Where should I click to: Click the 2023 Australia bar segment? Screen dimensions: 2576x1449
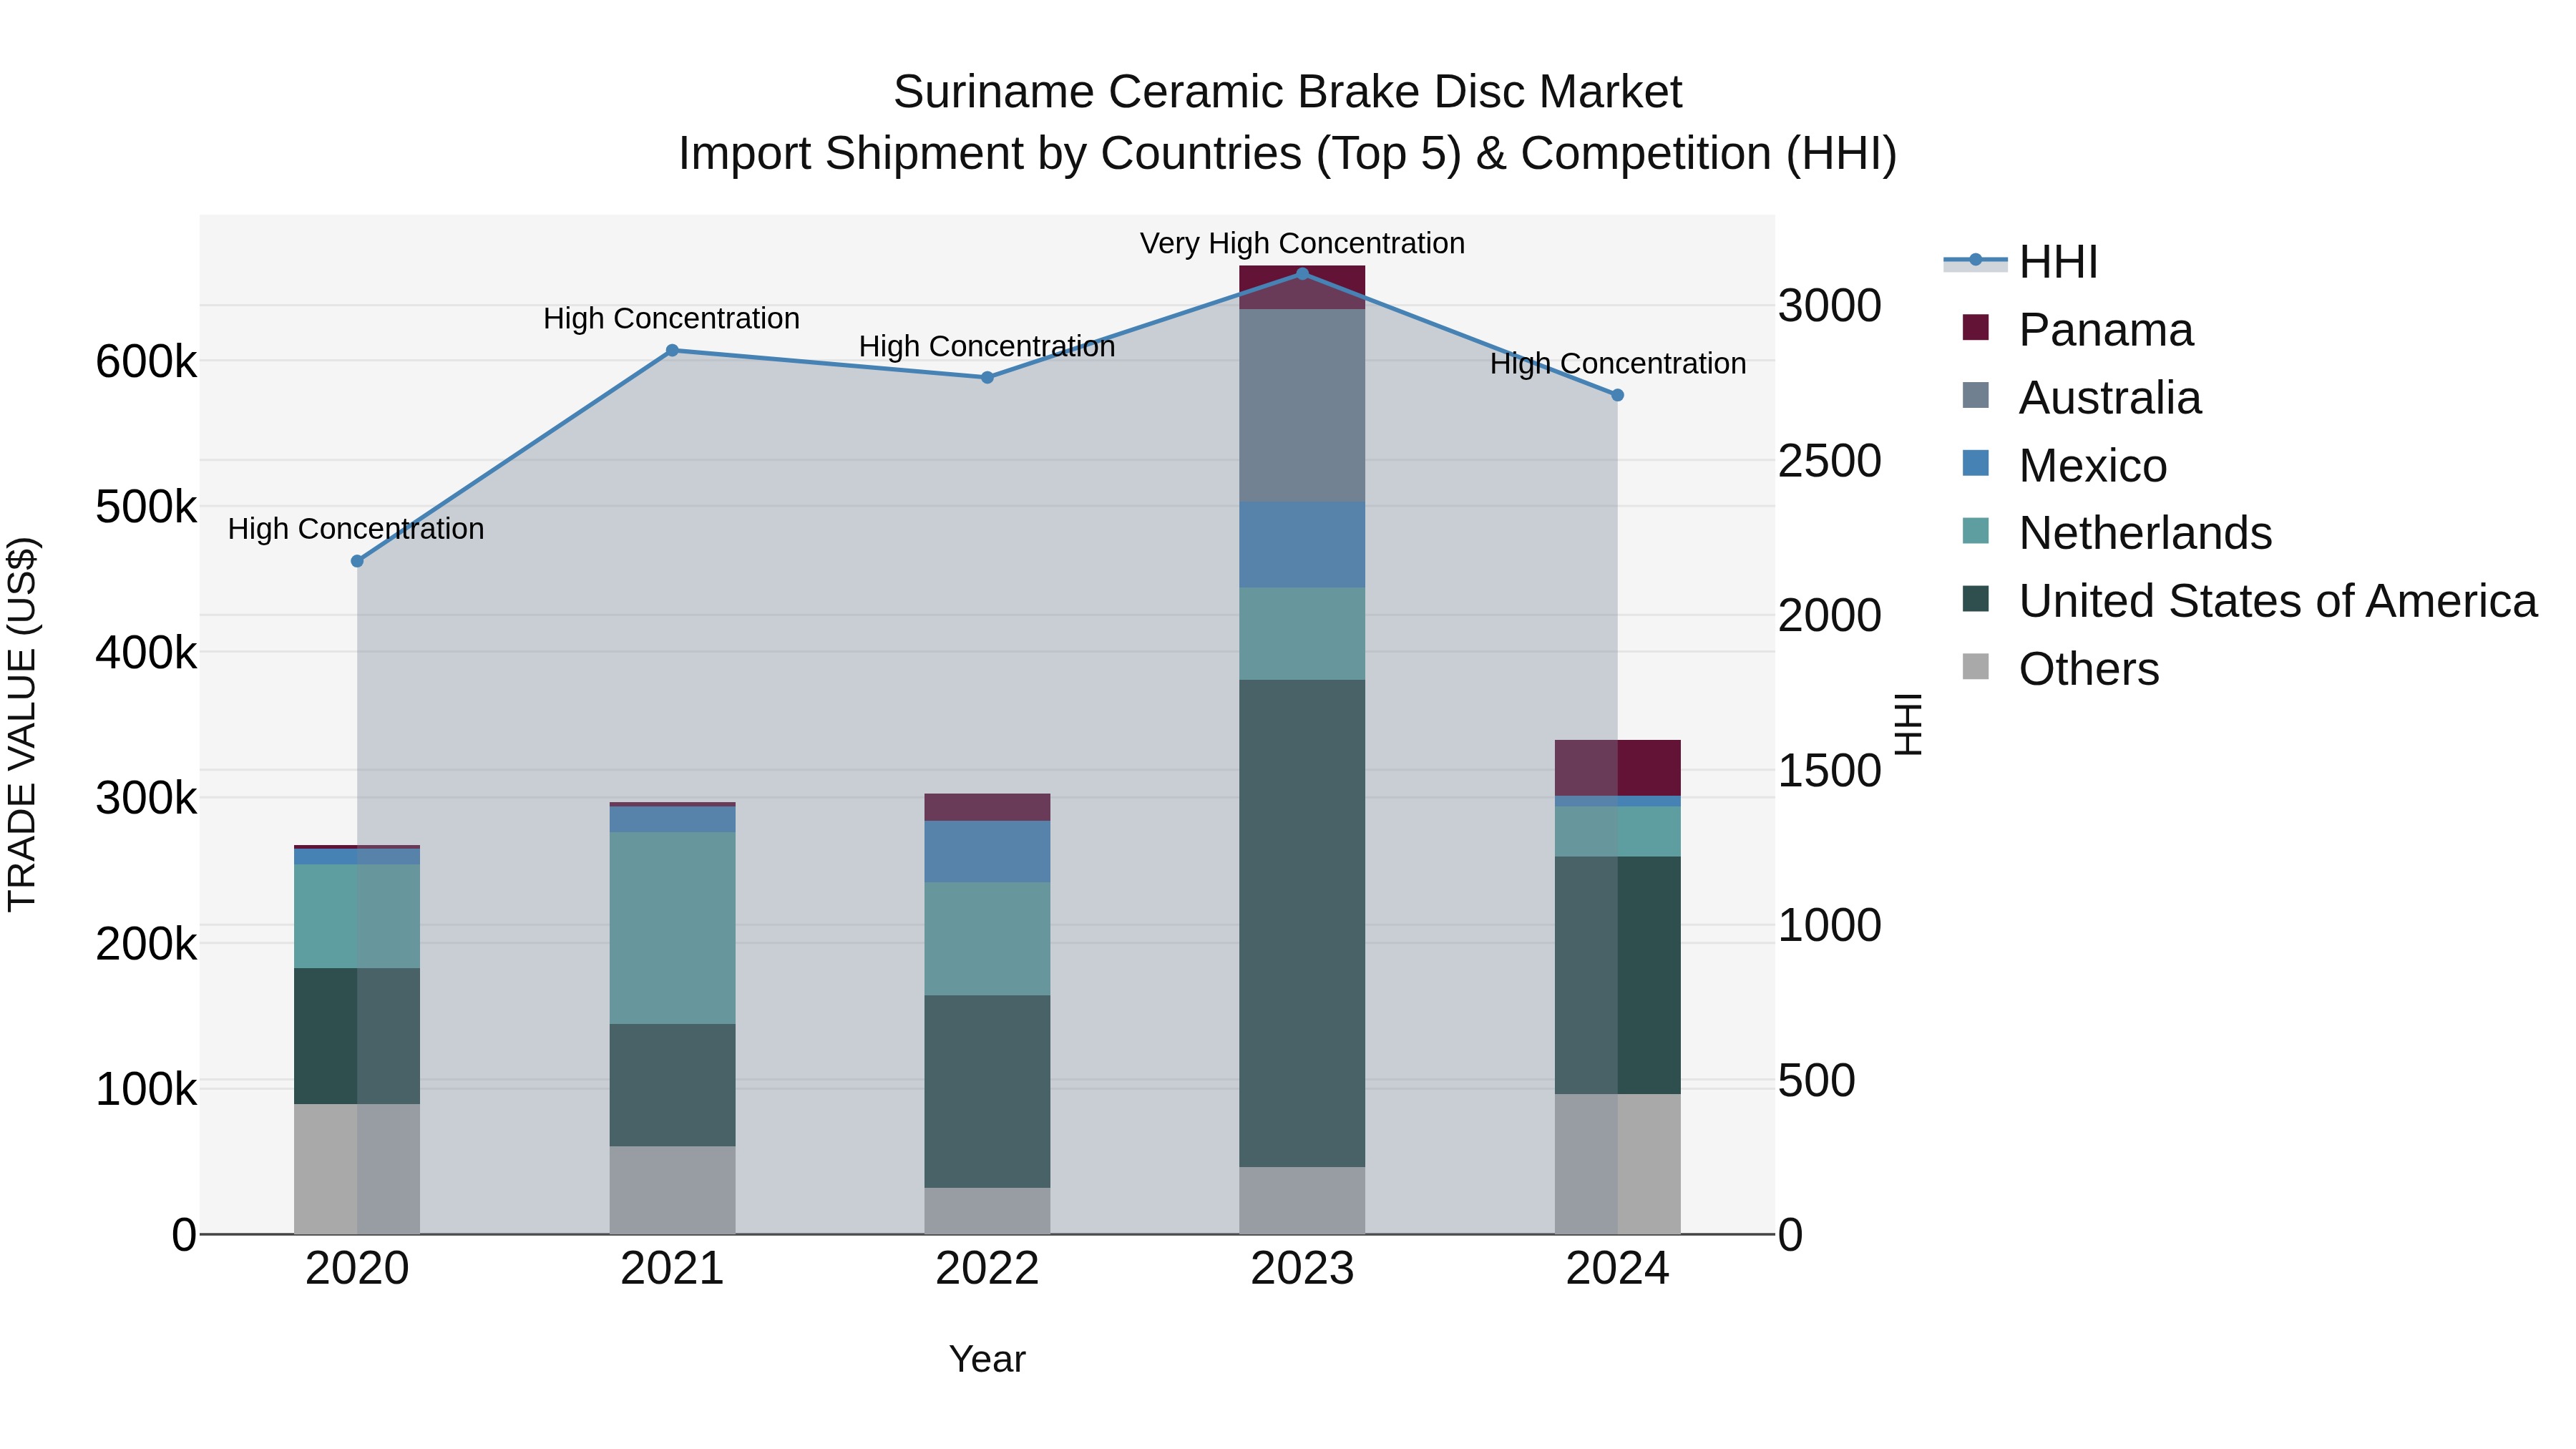[x=1302, y=405]
